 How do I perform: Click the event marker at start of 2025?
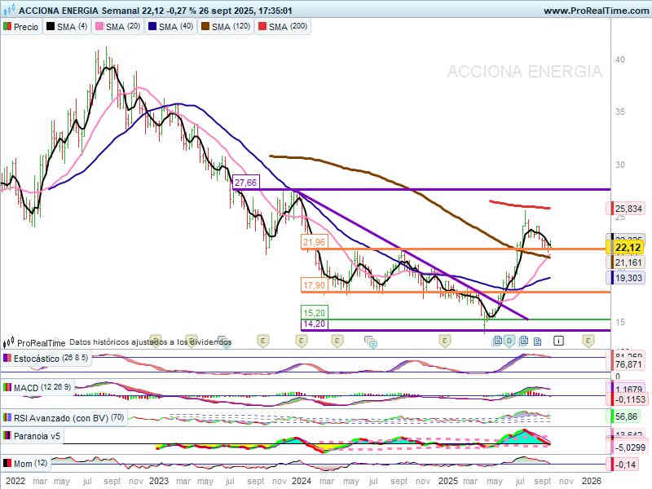point(445,341)
